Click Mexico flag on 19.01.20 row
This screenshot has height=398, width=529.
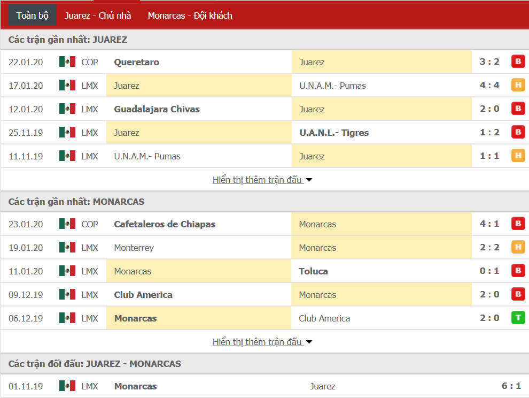click(67, 247)
